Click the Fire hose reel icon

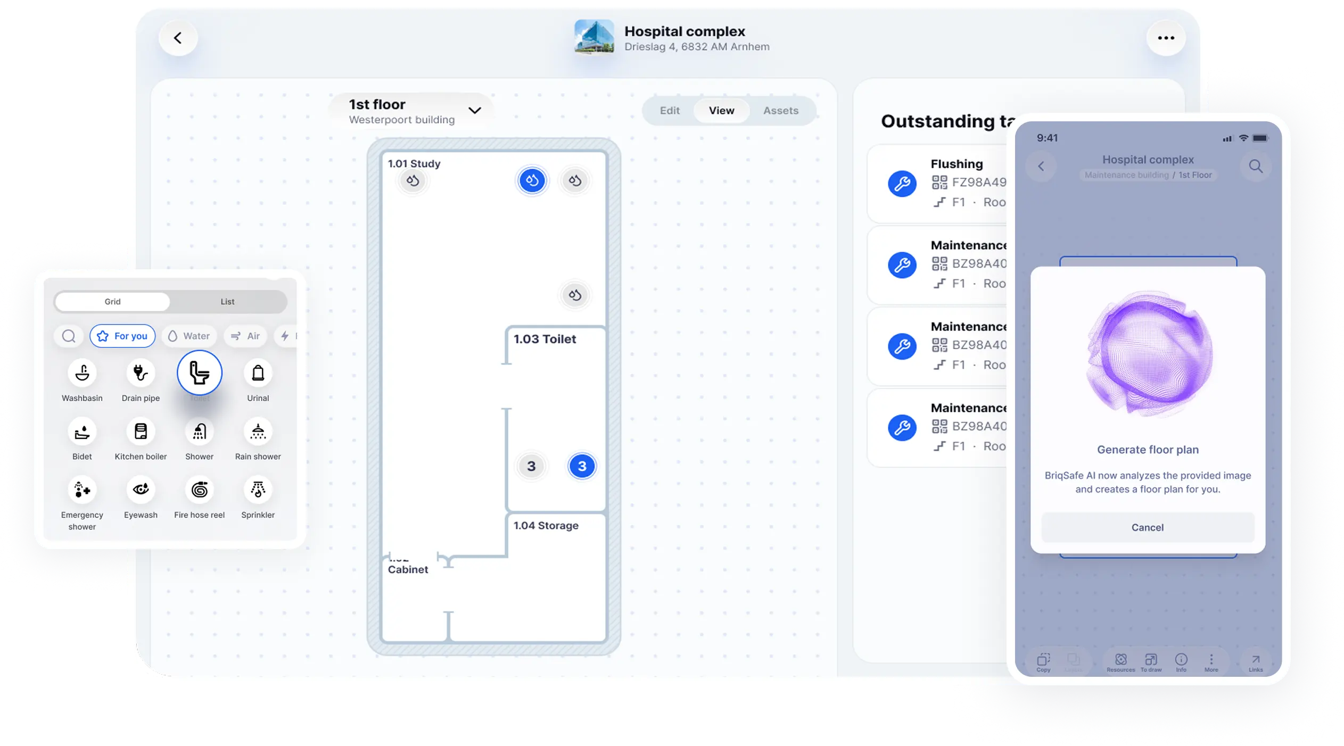(199, 490)
